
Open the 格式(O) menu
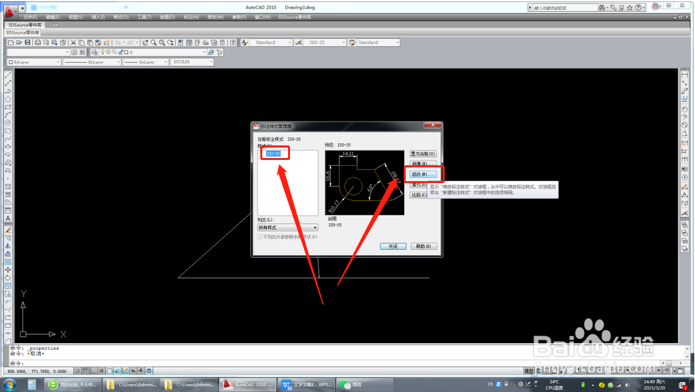121,17
